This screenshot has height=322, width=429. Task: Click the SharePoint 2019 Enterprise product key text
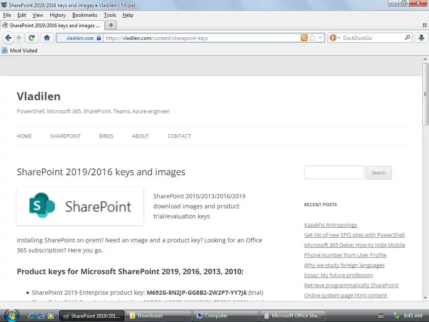(196, 292)
